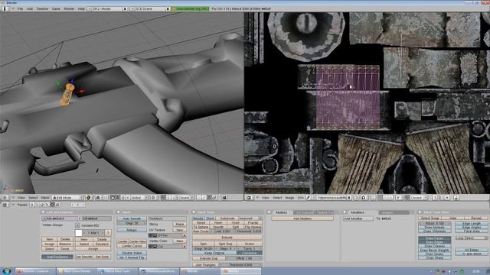Switch to Script context icon
Screen dimensions: 490x275
pos(37,205)
